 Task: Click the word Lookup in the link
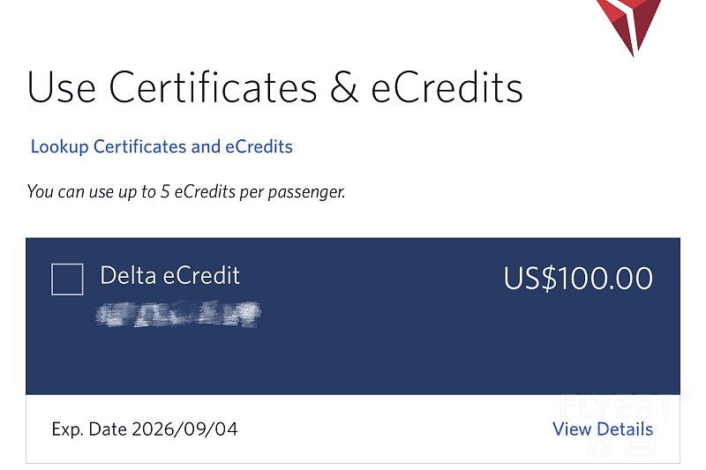(x=59, y=146)
